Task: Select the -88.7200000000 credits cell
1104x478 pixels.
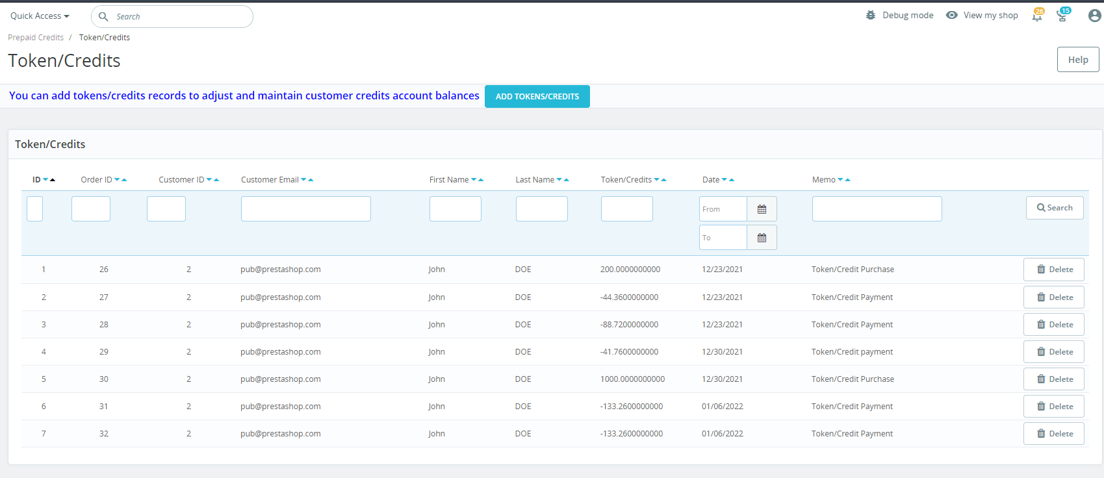Action: click(x=630, y=325)
